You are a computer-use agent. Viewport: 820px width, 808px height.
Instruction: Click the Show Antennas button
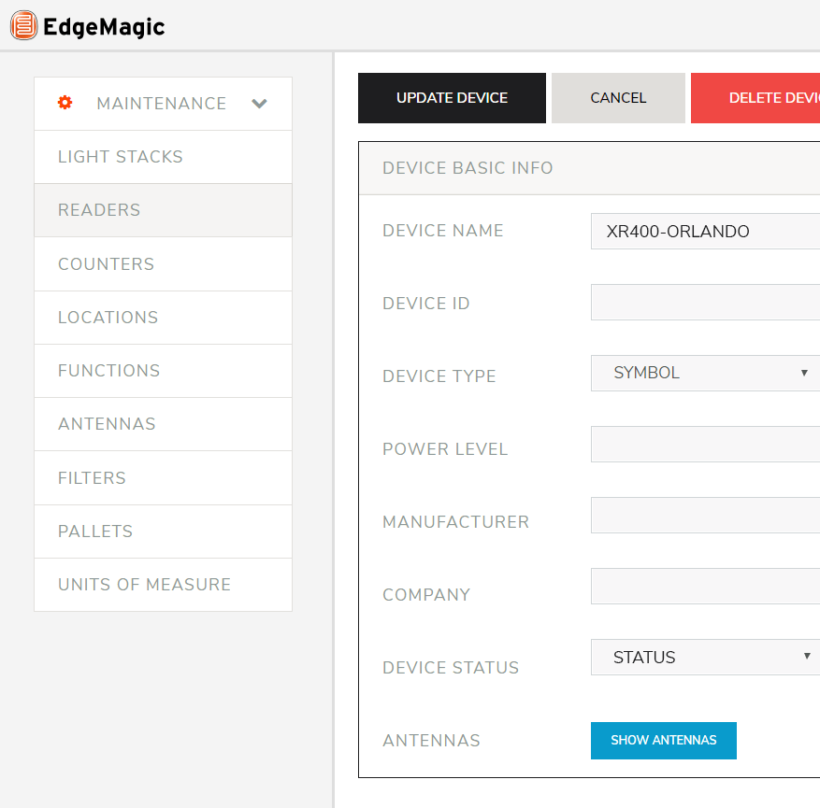(x=664, y=740)
